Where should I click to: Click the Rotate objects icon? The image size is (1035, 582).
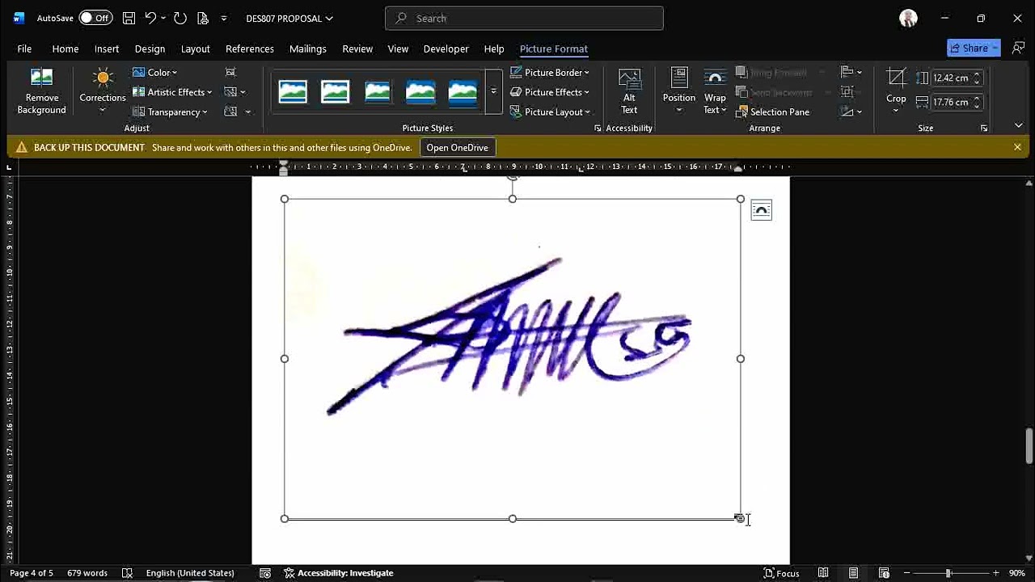point(847,112)
